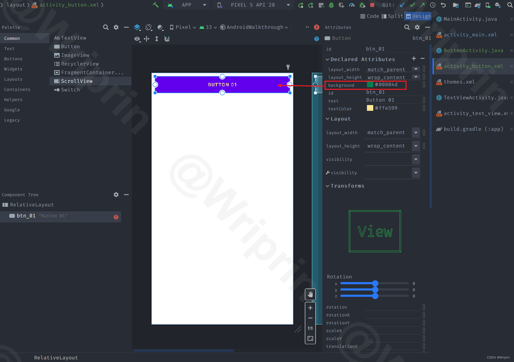Toggle the second visibility dropdown

point(416,172)
